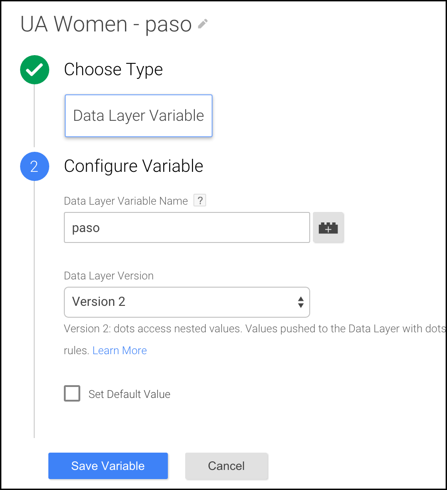Click the Data Layer Variable Name label
The height and width of the screenshot is (490, 447).
[x=126, y=201]
